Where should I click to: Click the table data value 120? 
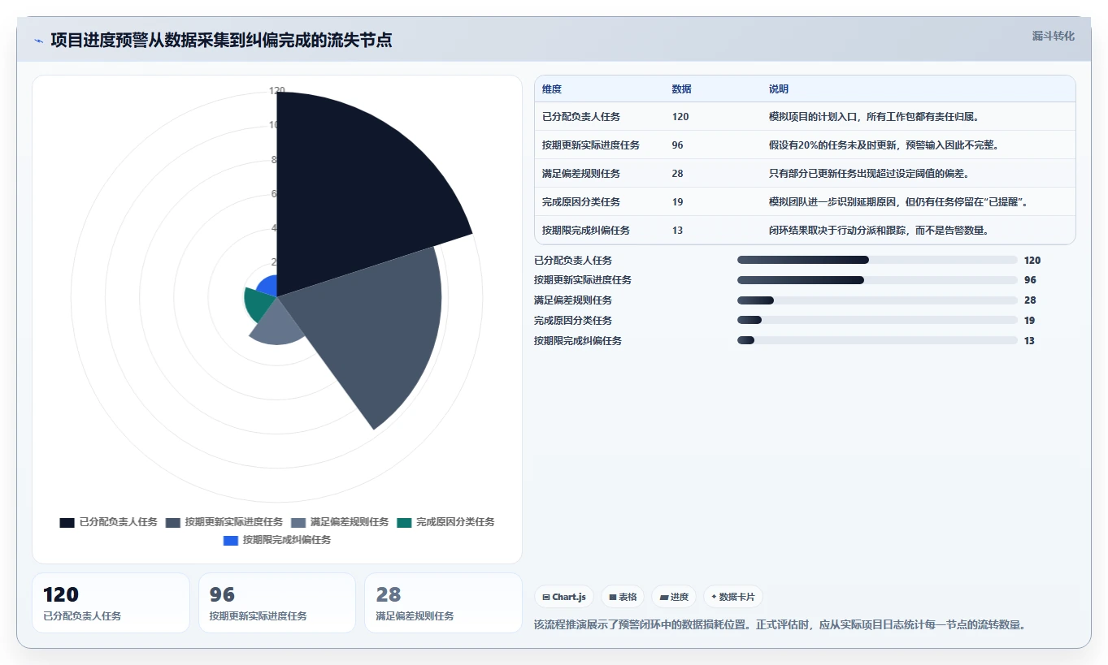[x=680, y=117]
